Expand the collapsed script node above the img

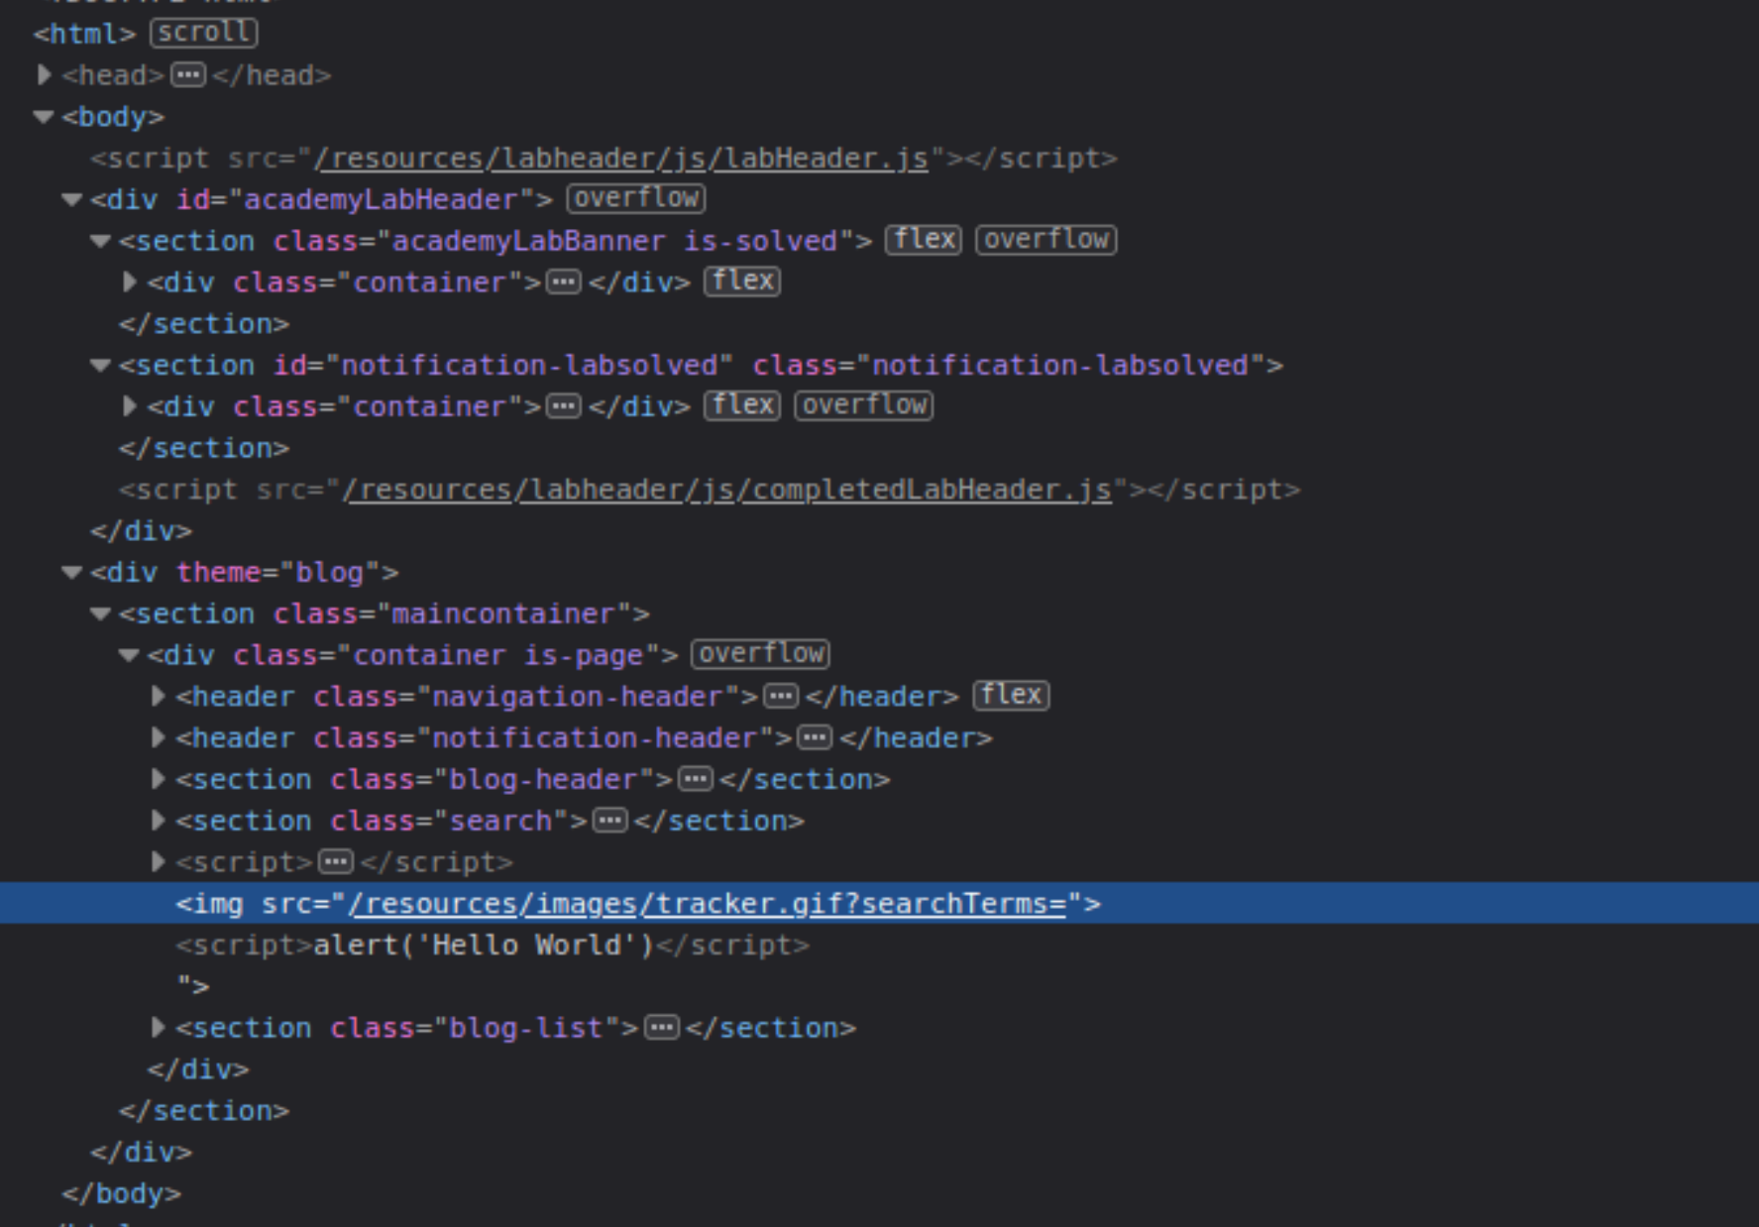pos(158,862)
